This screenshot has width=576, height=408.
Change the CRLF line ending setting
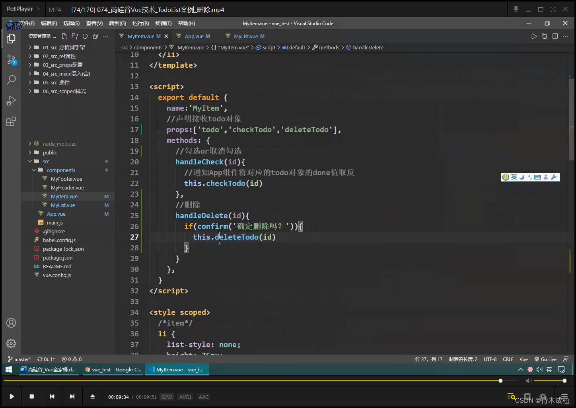pos(508,359)
